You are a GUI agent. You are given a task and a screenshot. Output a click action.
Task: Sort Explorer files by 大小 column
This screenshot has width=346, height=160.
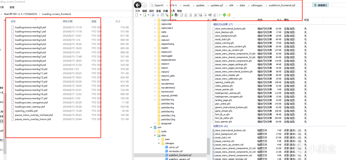pyautogui.click(x=118, y=21)
